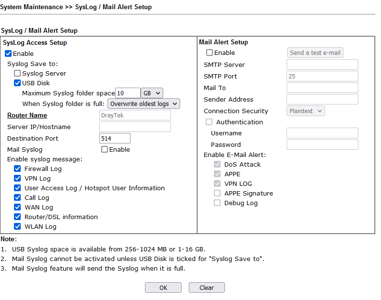Toggle the APPE e-mail alert checkbox
The height and width of the screenshot is (300, 381).
[x=217, y=174]
